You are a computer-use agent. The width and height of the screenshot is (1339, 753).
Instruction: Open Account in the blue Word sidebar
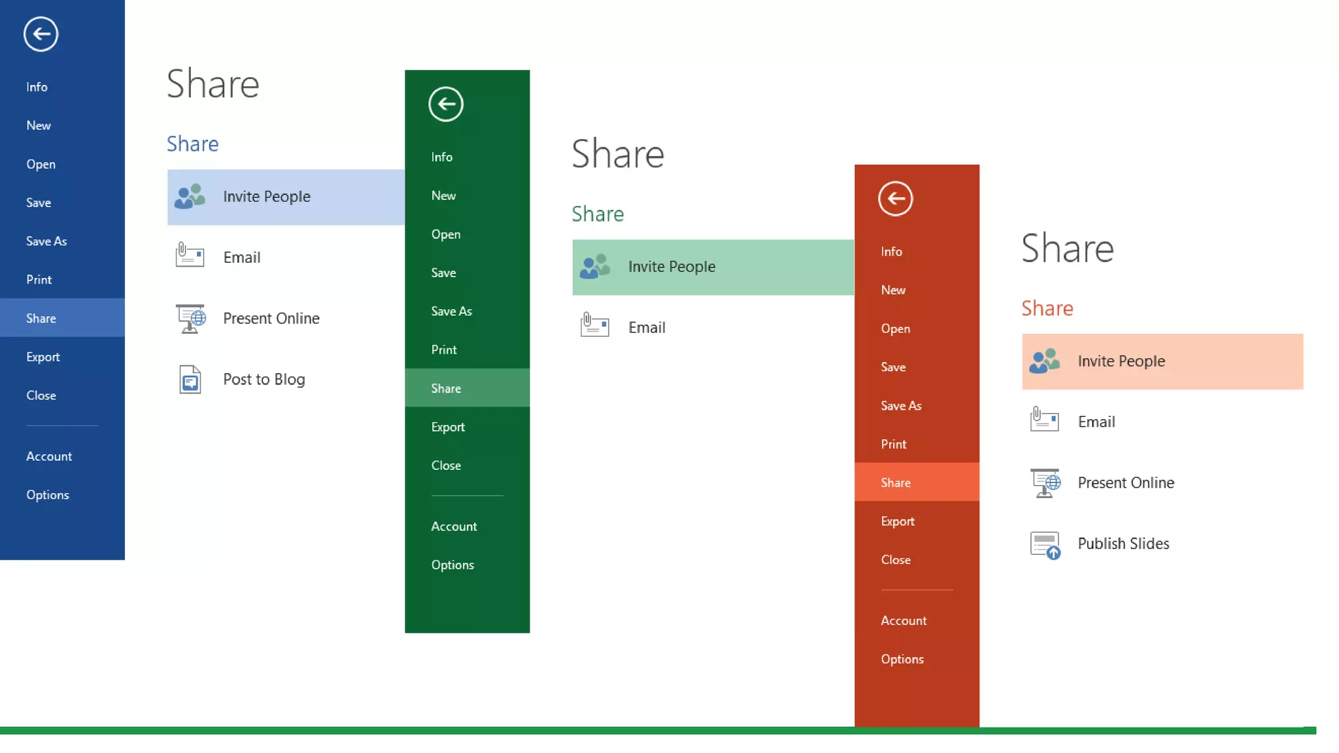click(x=49, y=456)
